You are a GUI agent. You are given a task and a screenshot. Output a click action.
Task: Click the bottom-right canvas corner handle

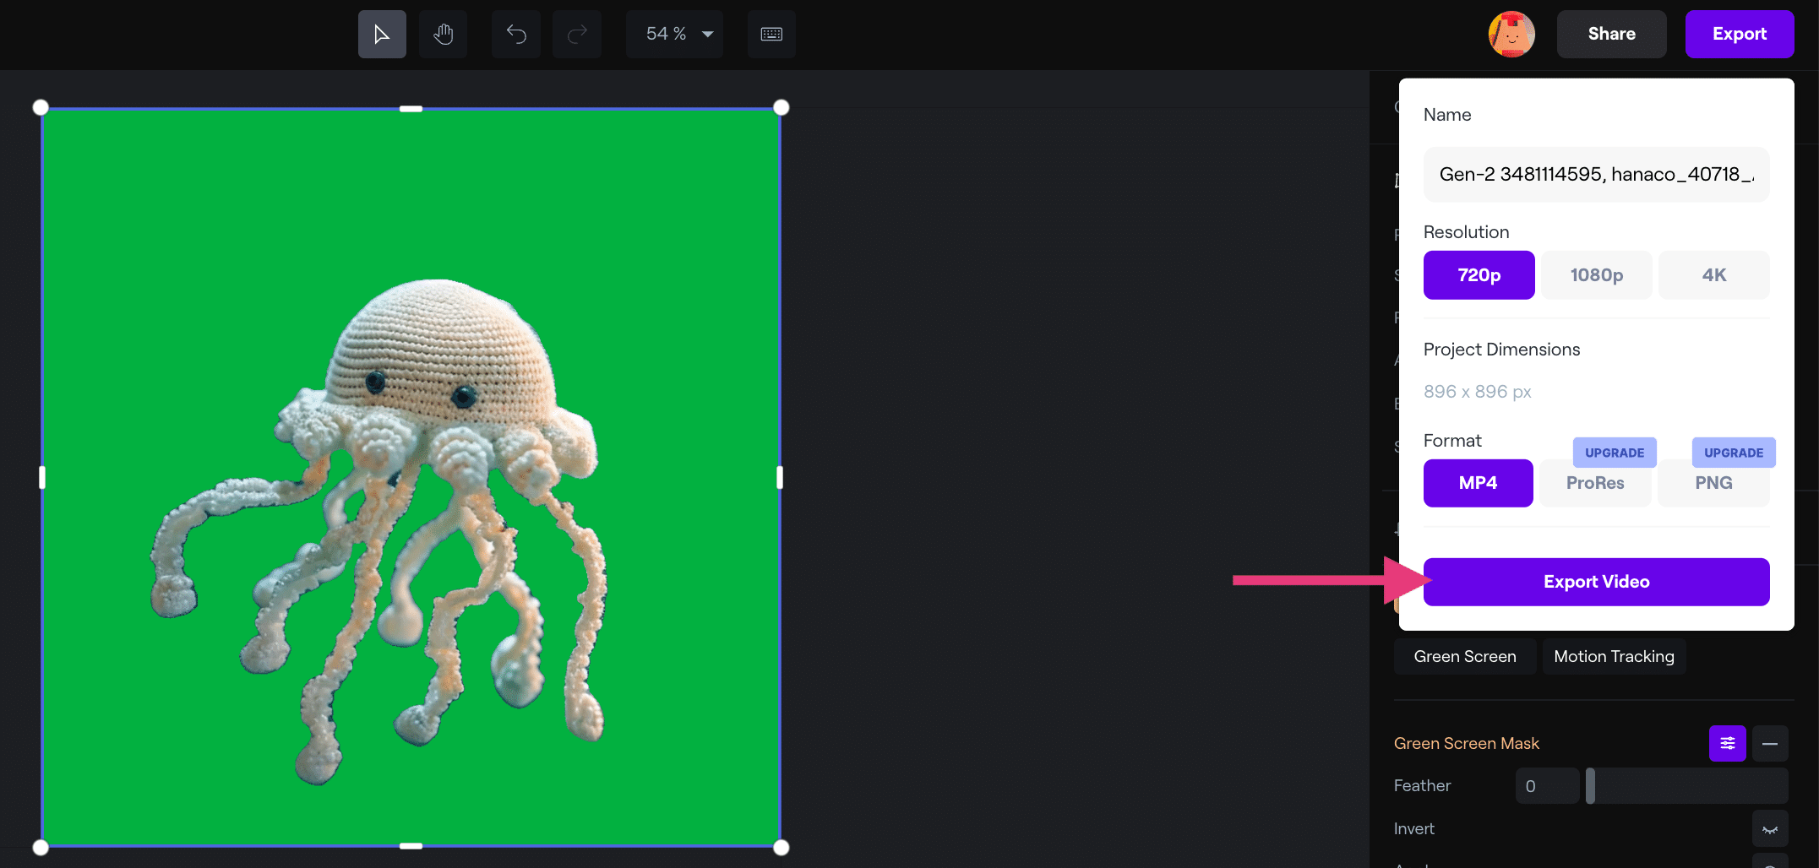[x=782, y=847]
